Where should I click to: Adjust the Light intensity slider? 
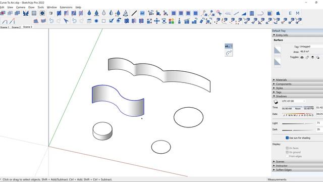[x=298, y=123]
